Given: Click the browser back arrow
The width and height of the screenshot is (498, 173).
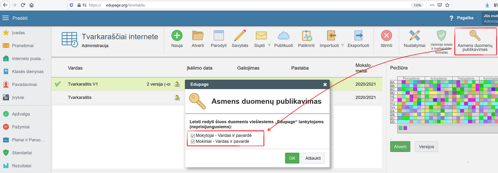Looking at the screenshot, I should [x=5, y=5].
